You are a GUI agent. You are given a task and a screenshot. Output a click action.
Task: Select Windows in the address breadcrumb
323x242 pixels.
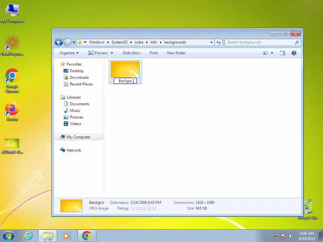coord(97,42)
